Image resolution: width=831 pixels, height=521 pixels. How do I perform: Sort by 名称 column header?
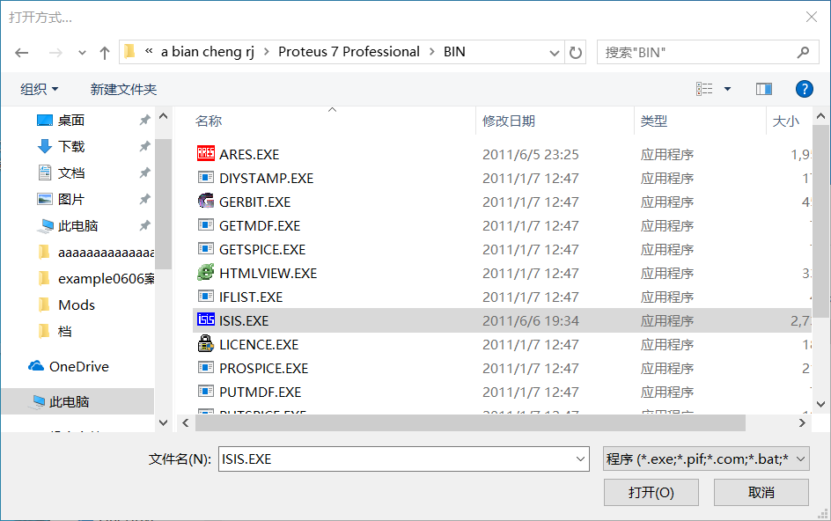pyautogui.click(x=209, y=121)
